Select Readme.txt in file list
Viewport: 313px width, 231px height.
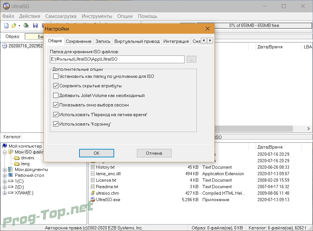click(x=107, y=187)
